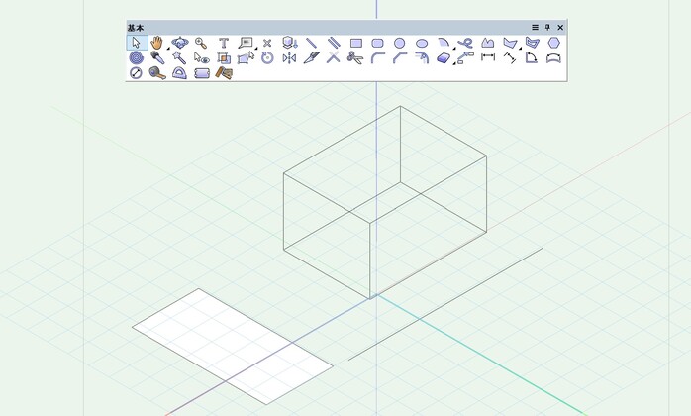Viewport: 691px width, 416px height.
Task: Choose the 2D Locus cross tool
Action: [x=267, y=43]
